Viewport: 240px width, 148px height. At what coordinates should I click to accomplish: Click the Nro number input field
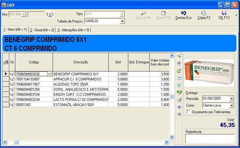click(36, 14)
